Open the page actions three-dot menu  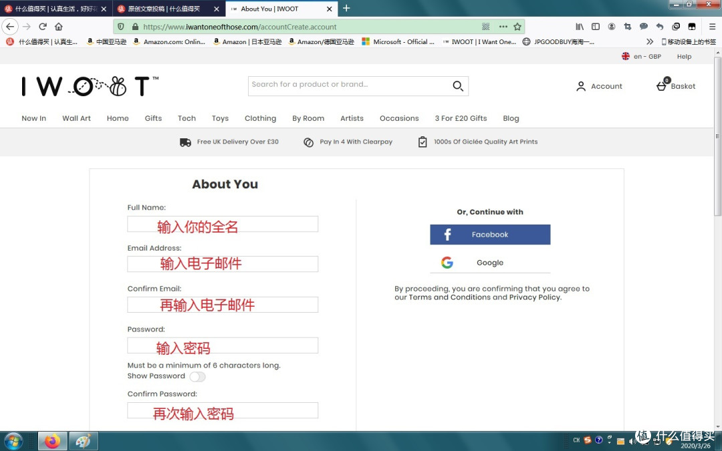503,27
